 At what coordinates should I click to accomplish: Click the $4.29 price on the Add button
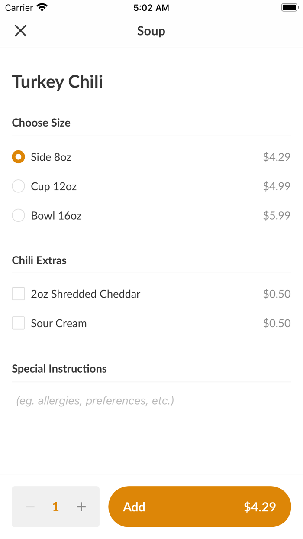point(260,507)
